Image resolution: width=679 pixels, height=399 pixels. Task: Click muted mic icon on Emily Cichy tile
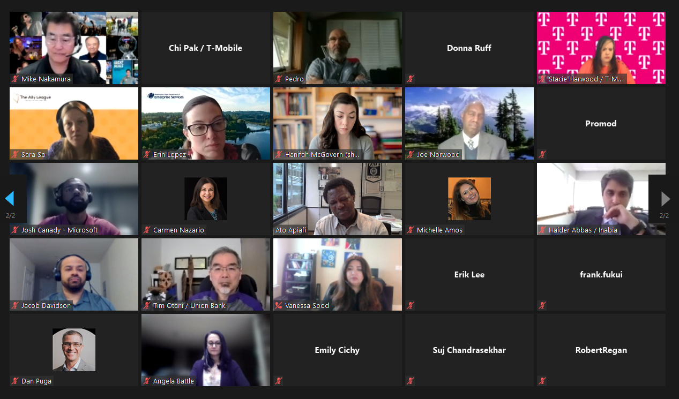(x=279, y=381)
